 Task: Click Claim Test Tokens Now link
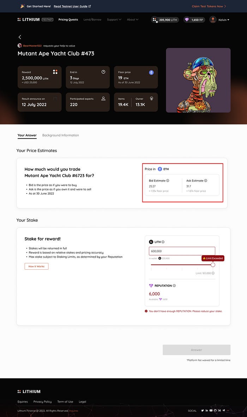(209, 6)
